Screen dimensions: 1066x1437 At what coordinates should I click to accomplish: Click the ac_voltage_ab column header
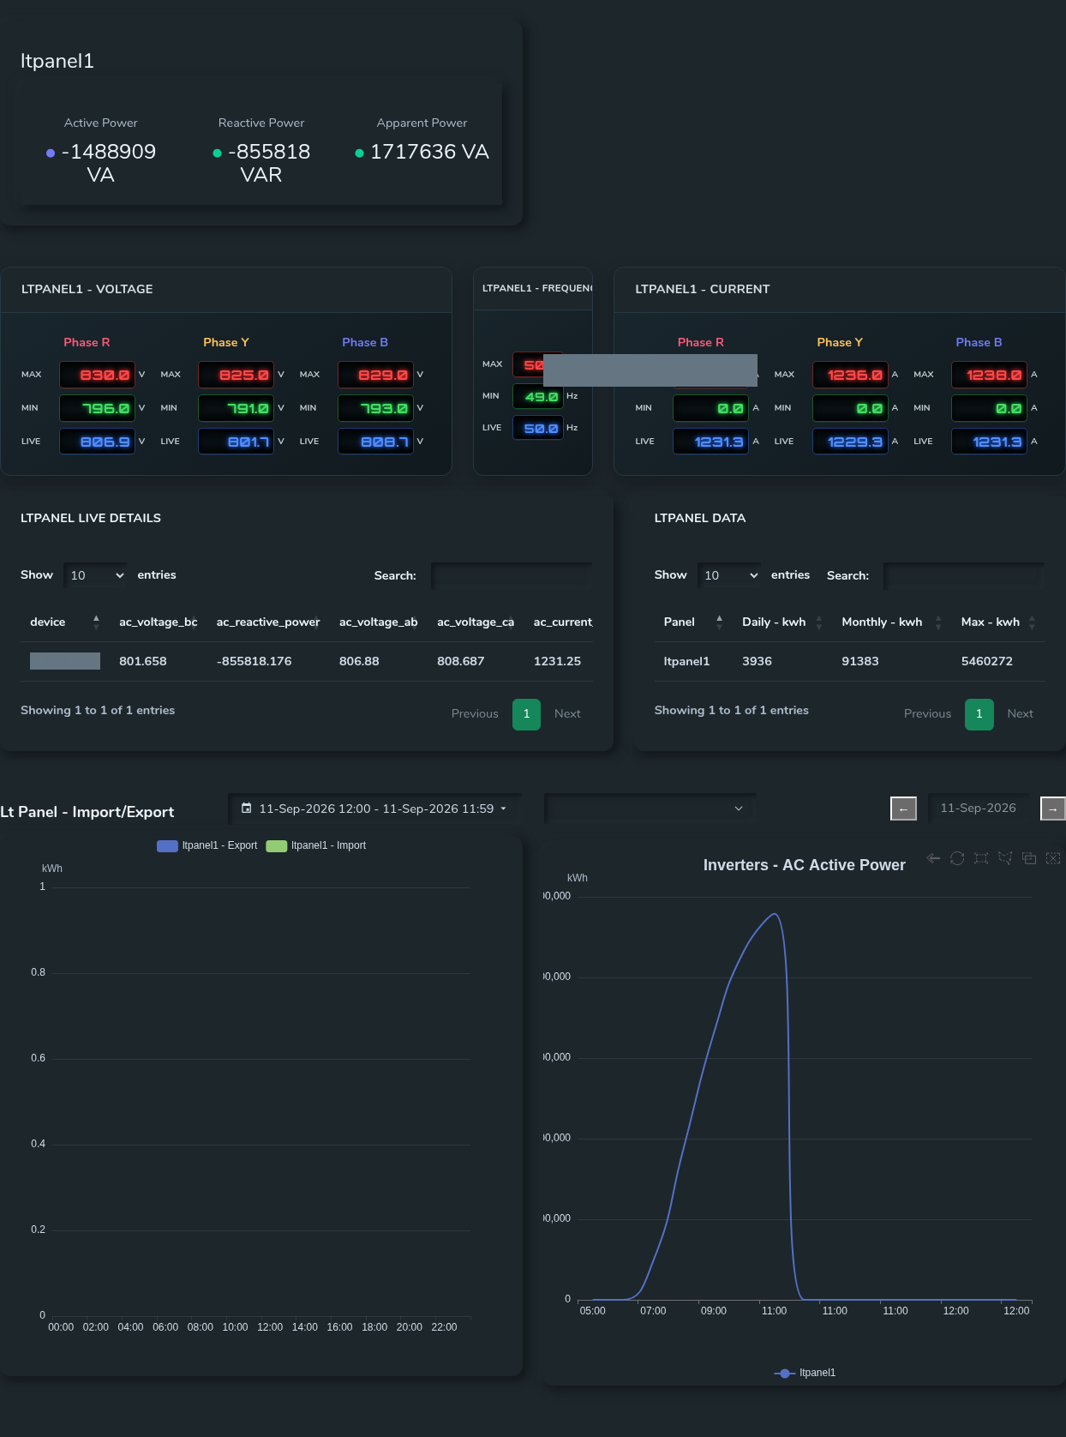(379, 622)
